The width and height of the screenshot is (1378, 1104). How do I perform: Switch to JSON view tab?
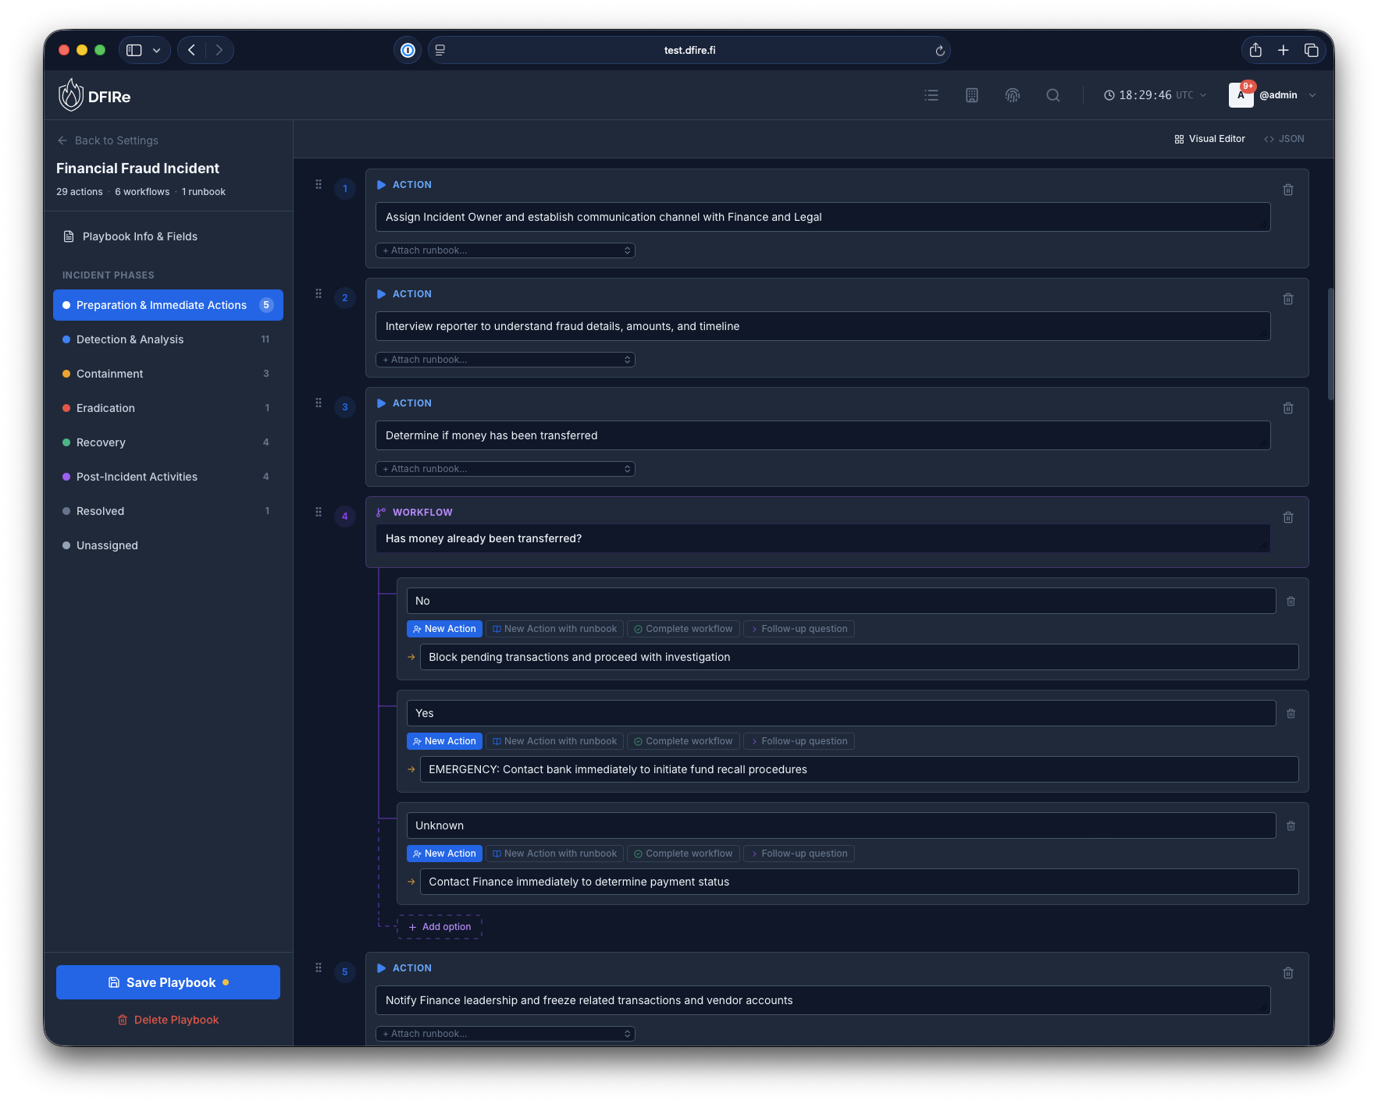point(1284,139)
